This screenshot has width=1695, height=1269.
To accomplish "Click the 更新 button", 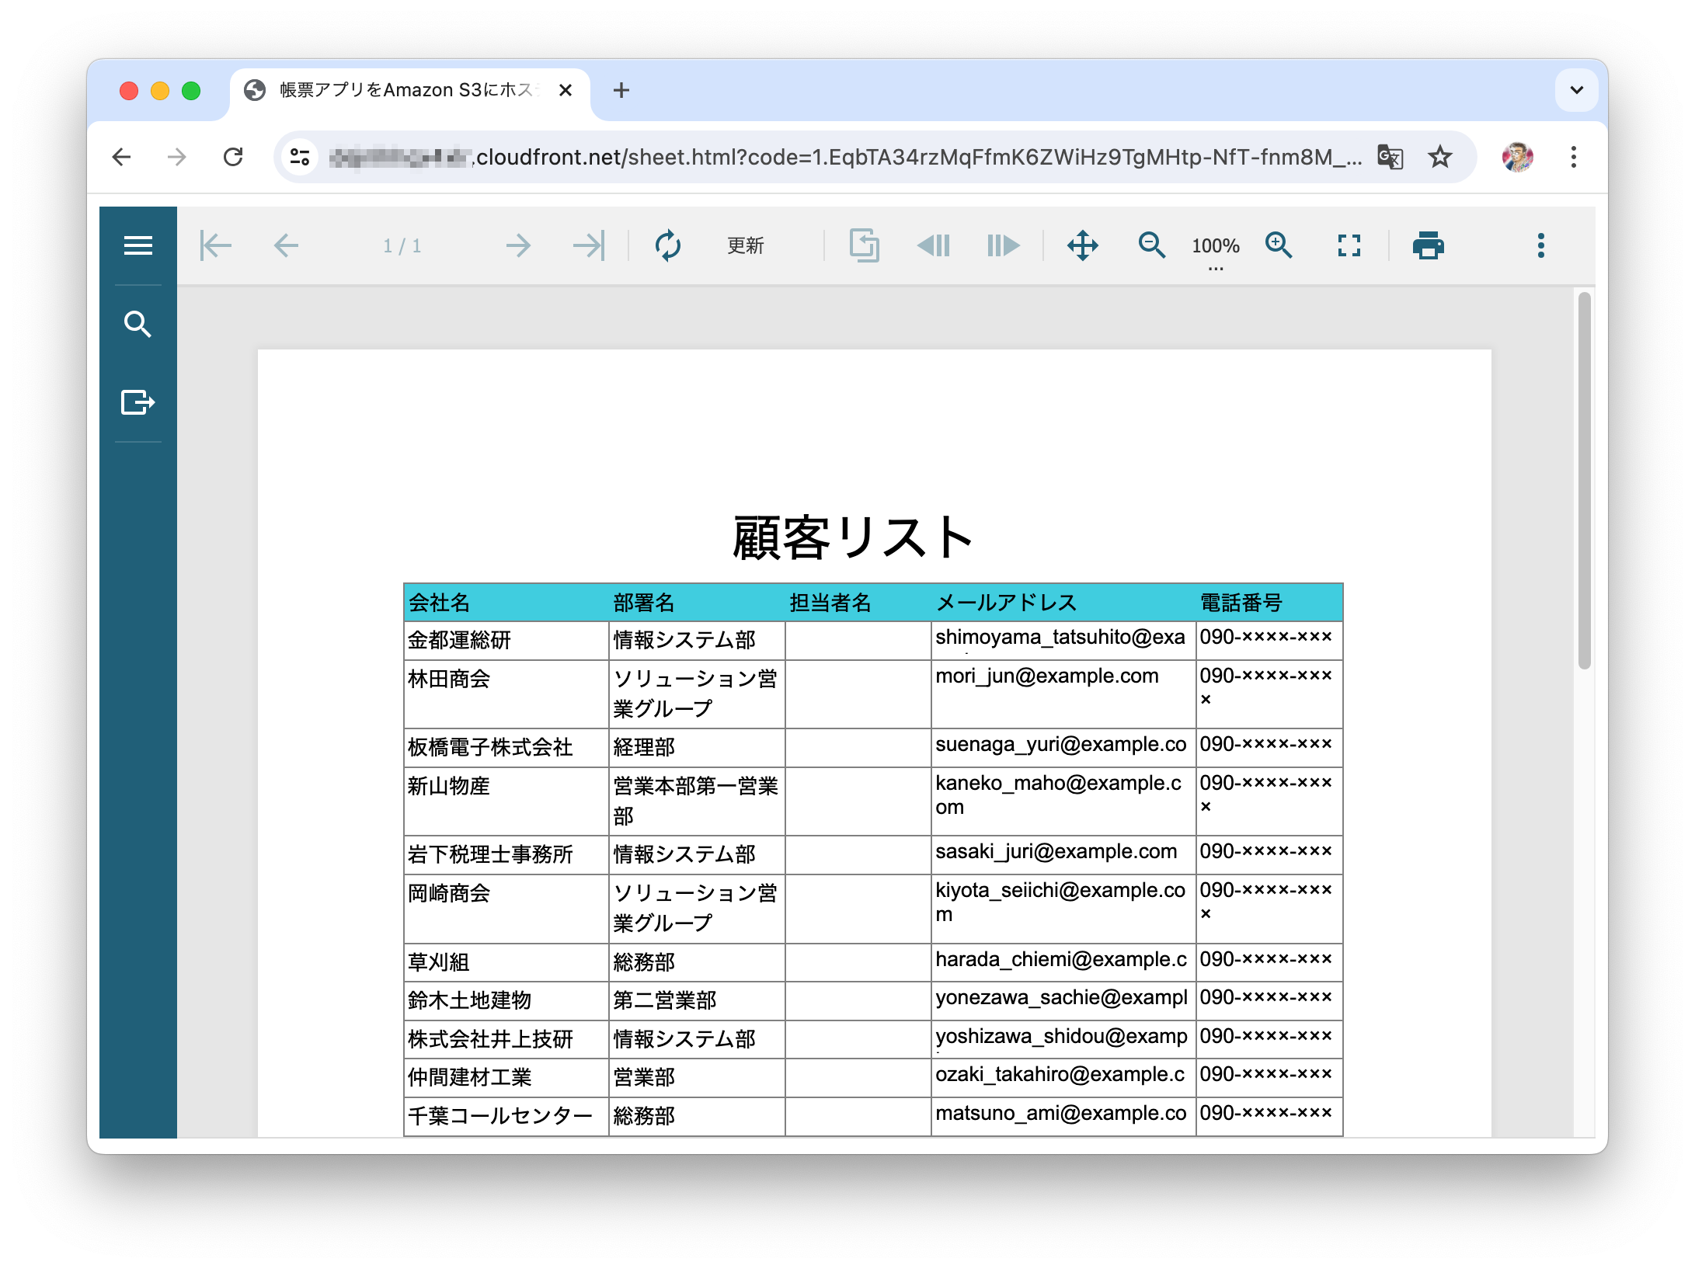I will click(745, 246).
